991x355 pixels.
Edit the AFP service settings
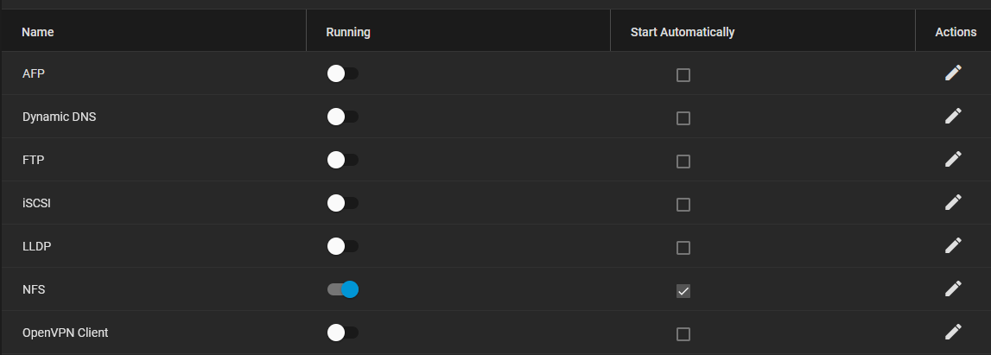[x=953, y=73]
